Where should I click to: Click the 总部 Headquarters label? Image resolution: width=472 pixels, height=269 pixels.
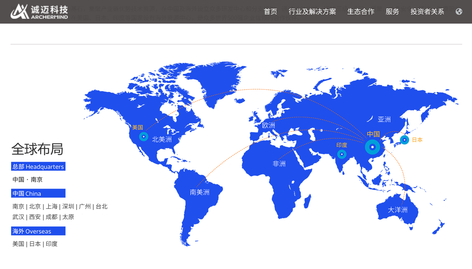(x=38, y=166)
